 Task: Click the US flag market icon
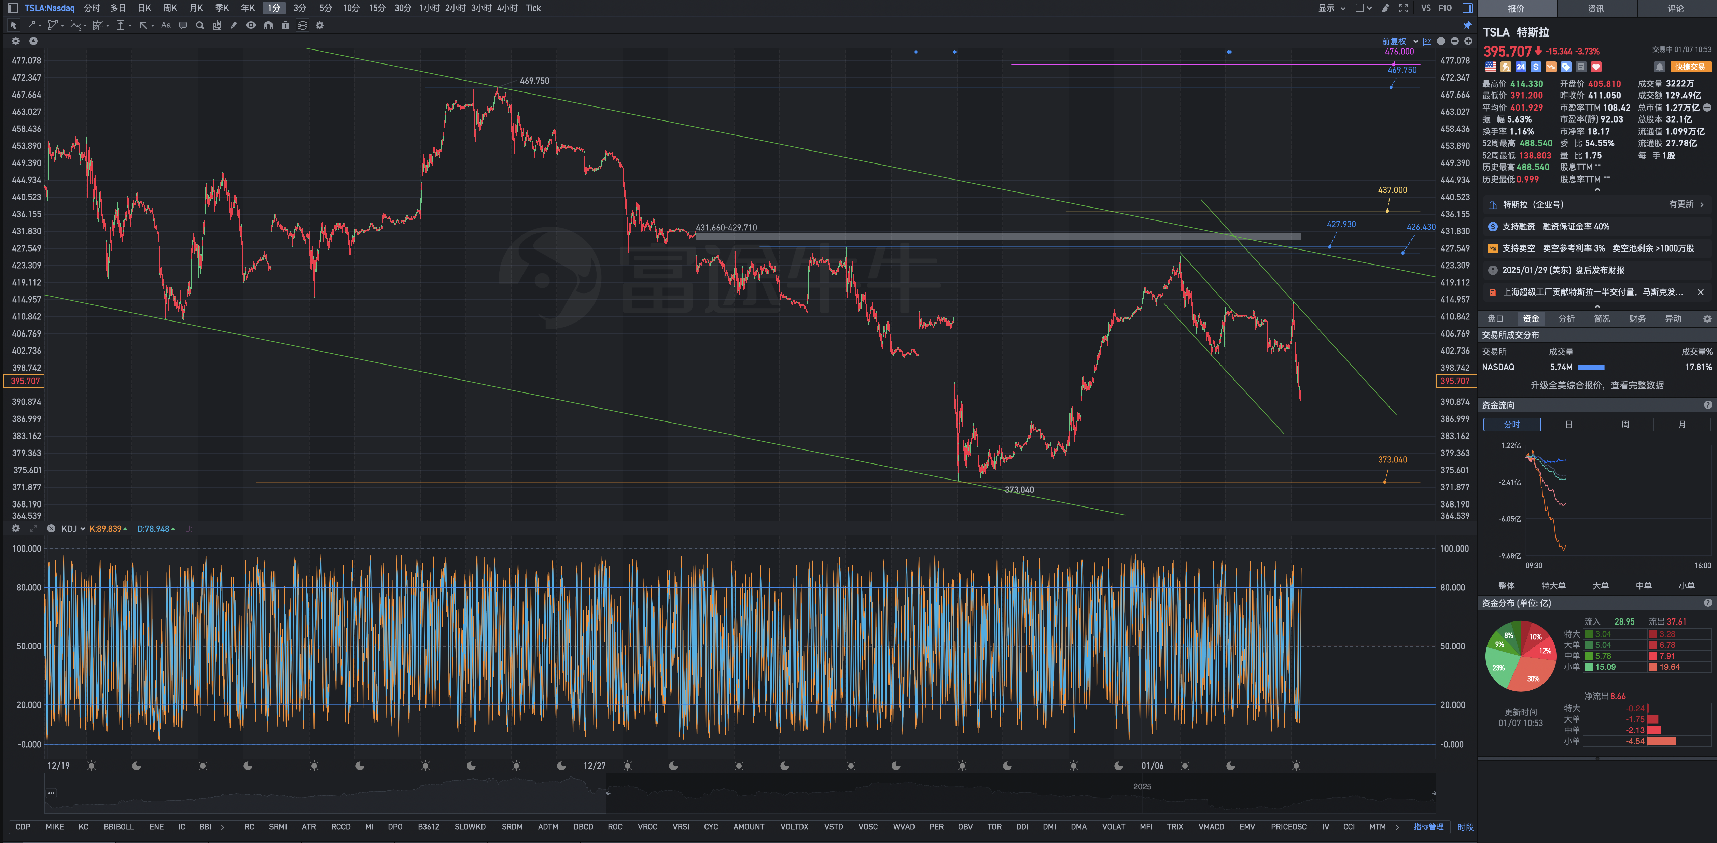(1490, 67)
